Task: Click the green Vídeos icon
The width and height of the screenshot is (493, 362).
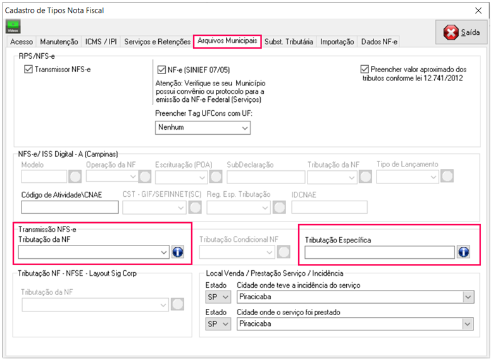Action: coord(13,27)
